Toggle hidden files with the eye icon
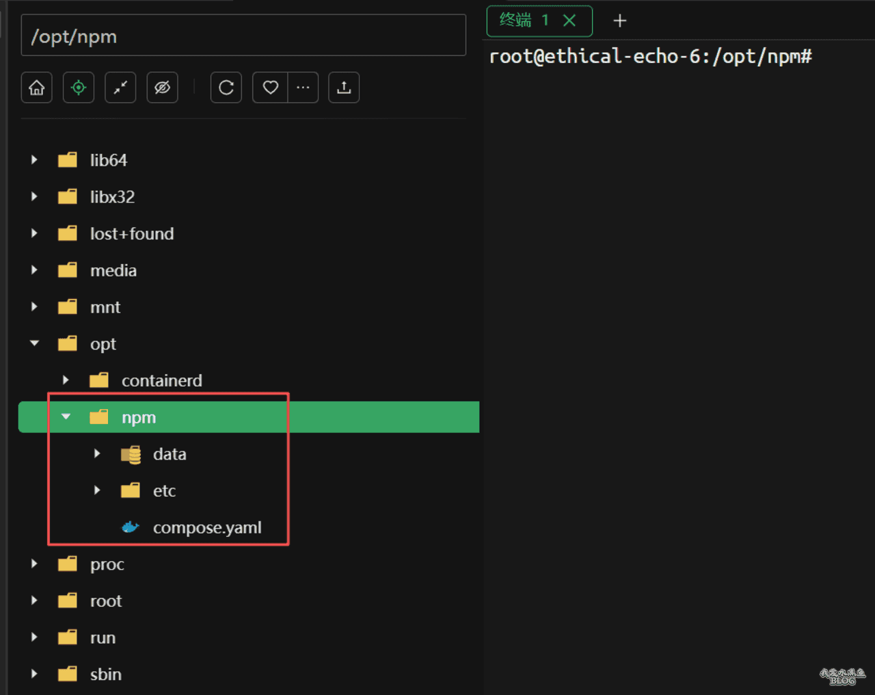875x695 pixels. (x=162, y=88)
